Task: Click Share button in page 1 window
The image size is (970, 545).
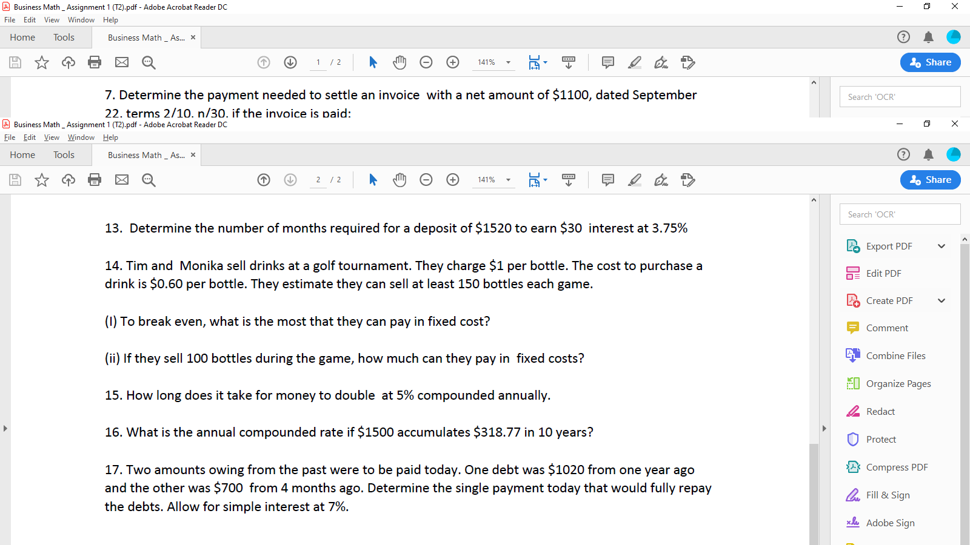Action: click(x=931, y=62)
